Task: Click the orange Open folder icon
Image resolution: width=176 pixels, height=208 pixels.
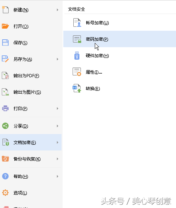Action: pyautogui.click(x=5, y=26)
